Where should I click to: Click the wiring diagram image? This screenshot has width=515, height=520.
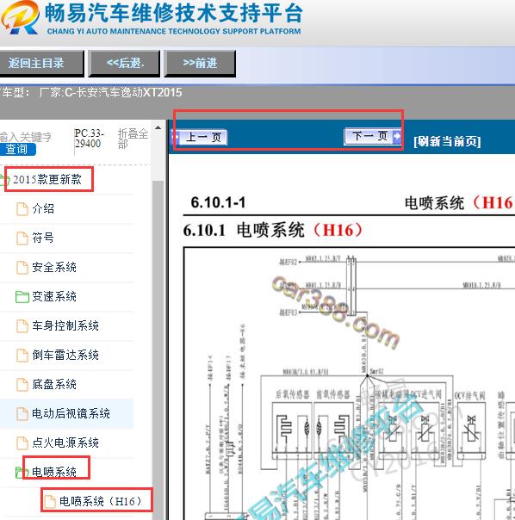pos(349,384)
